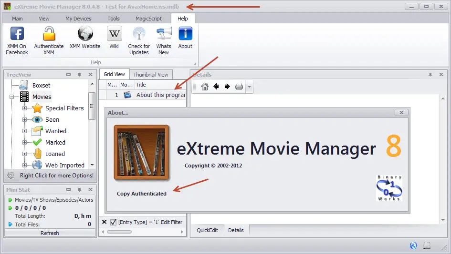The width and height of the screenshot is (451, 254).
Task: Click the DVD shelf image in About
Action: (142, 152)
